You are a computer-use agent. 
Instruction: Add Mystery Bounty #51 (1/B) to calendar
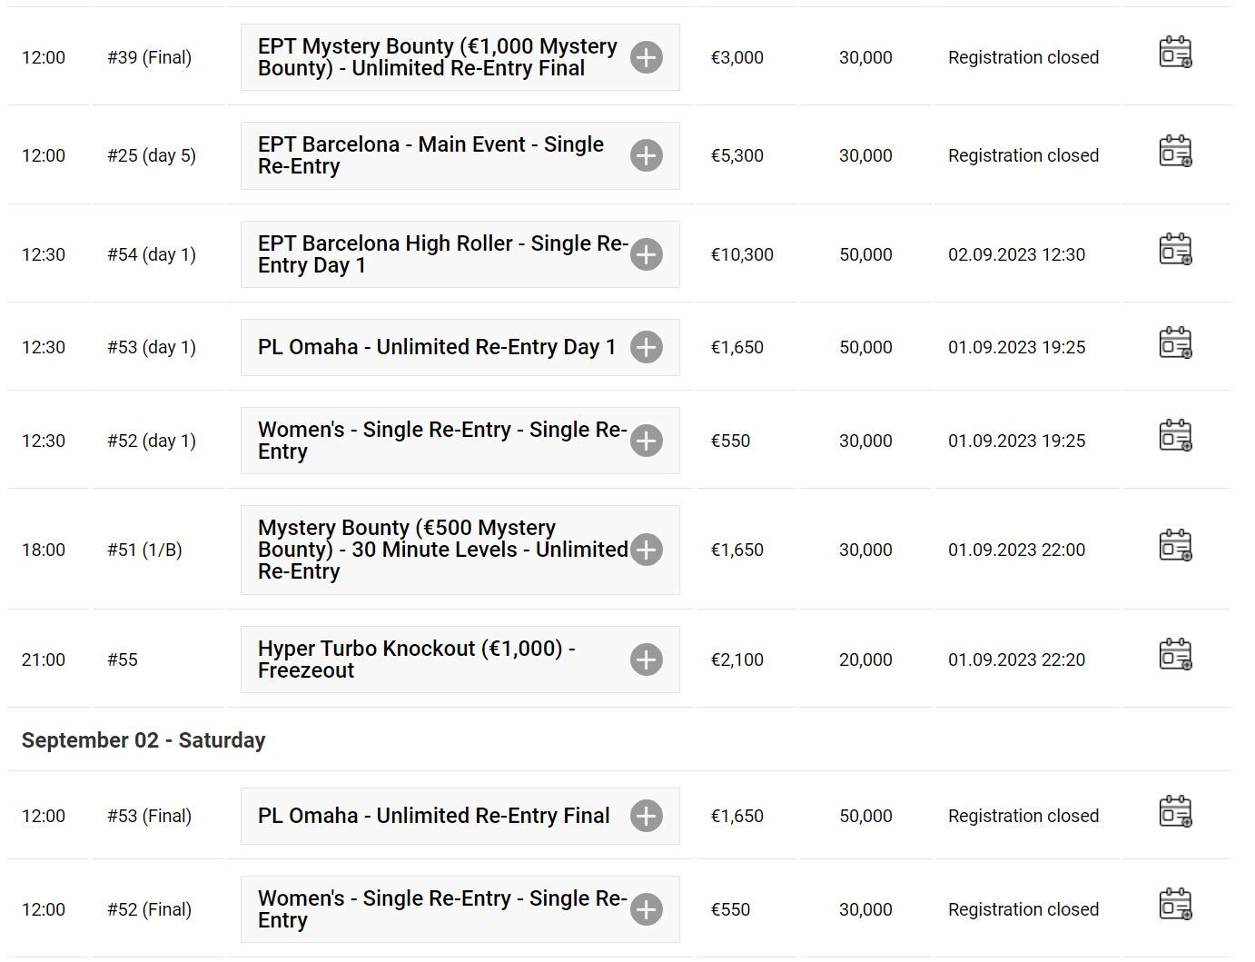tap(1175, 545)
